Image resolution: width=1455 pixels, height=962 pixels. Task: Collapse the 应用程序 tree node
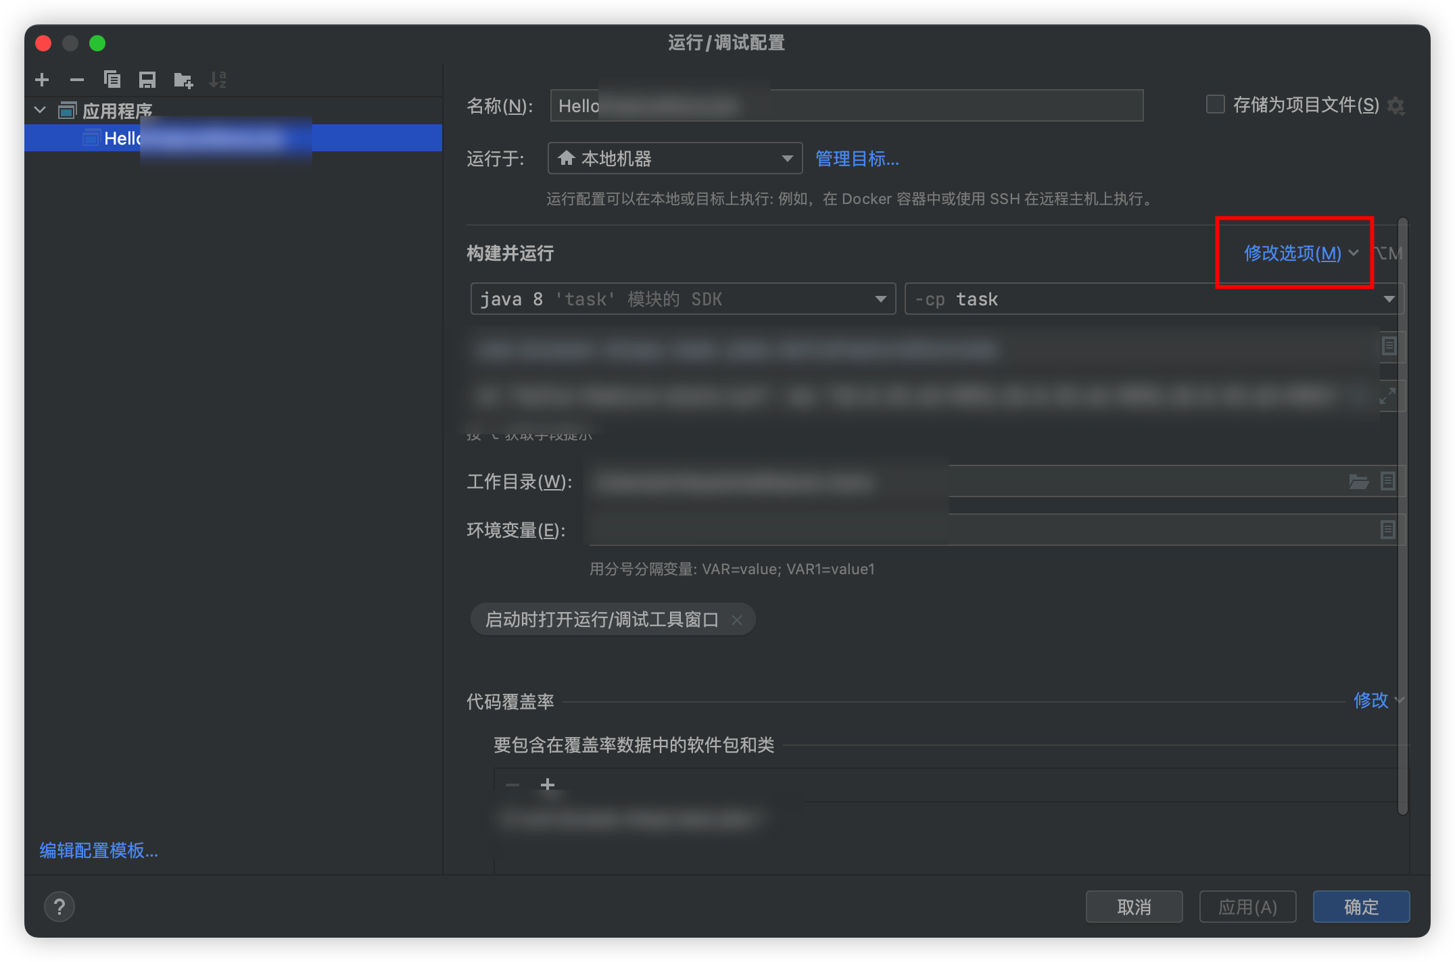click(40, 109)
